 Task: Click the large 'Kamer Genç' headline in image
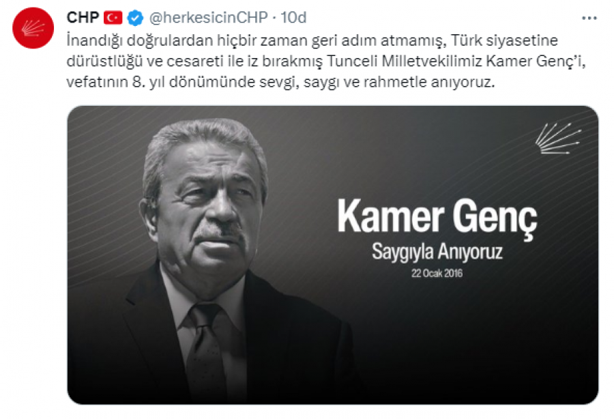pyautogui.click(x=437, y=217)
